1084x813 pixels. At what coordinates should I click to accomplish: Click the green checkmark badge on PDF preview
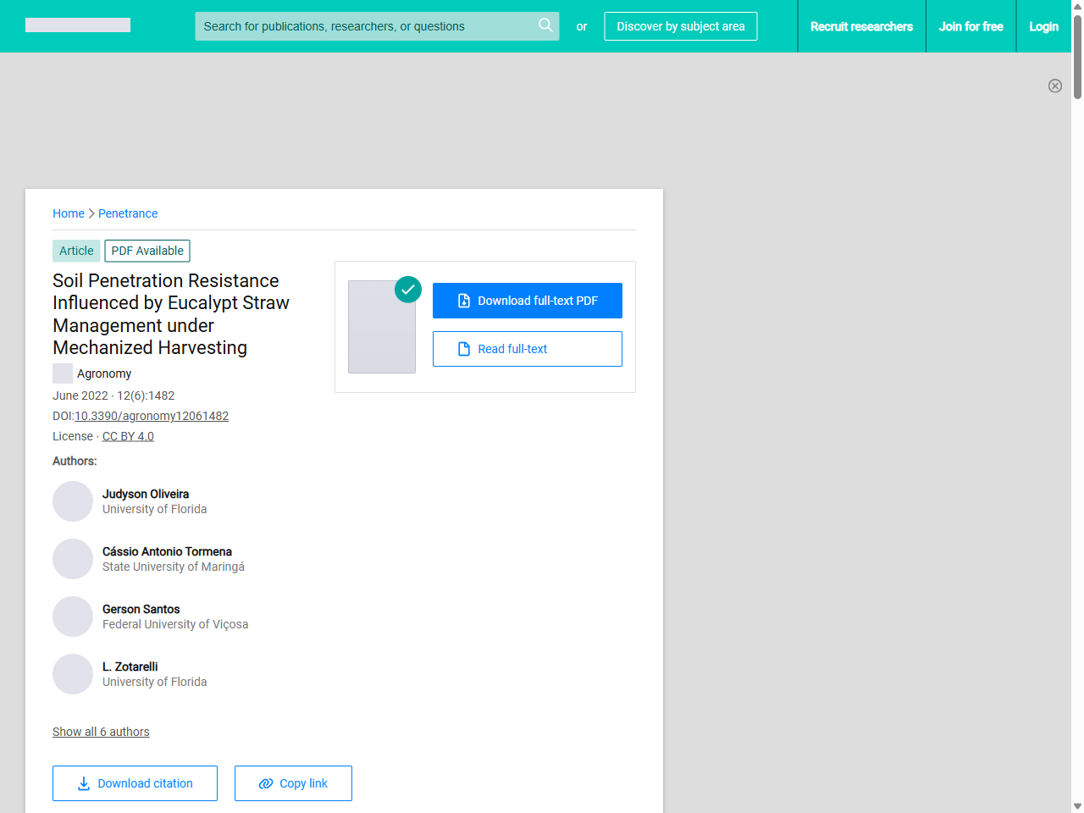click(408, 290)
